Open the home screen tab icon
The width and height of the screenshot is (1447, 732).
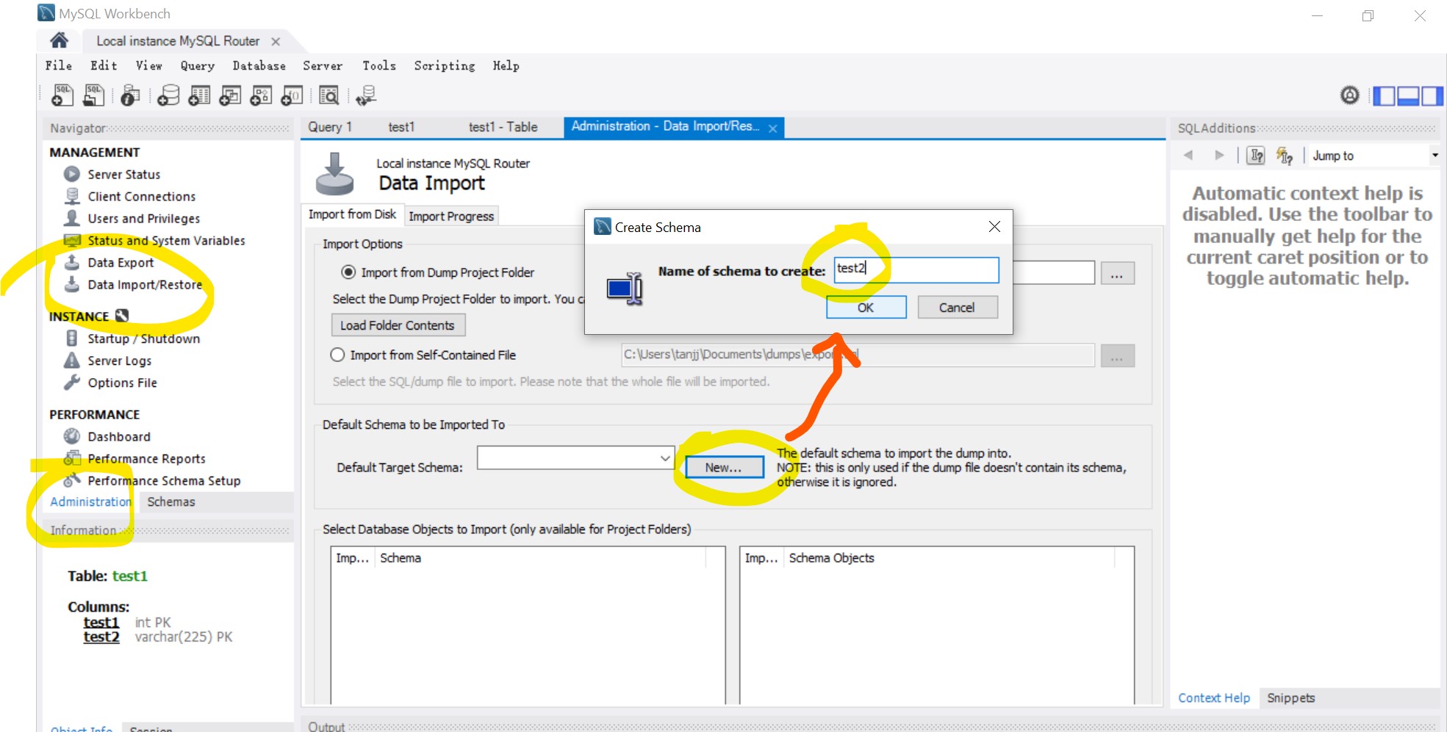pyautogui.click(x=60, y=40)
